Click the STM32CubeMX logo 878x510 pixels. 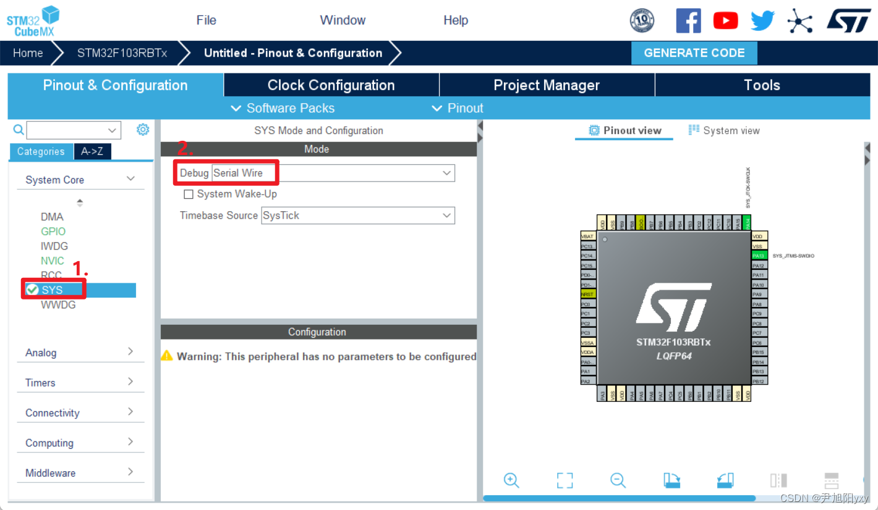pyautogui.click(x=33, y=20)
